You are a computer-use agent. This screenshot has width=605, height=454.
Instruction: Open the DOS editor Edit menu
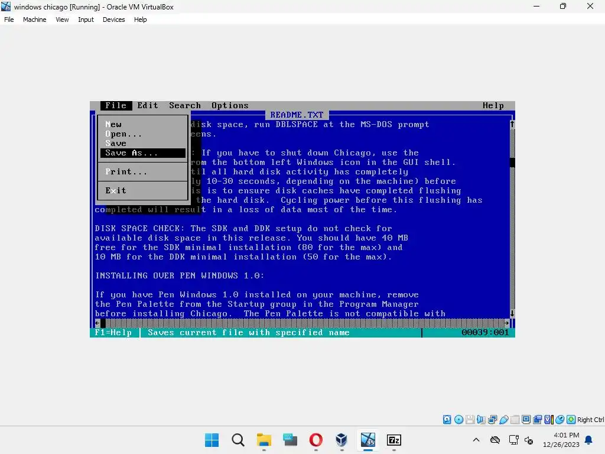(x=148, y=105)
